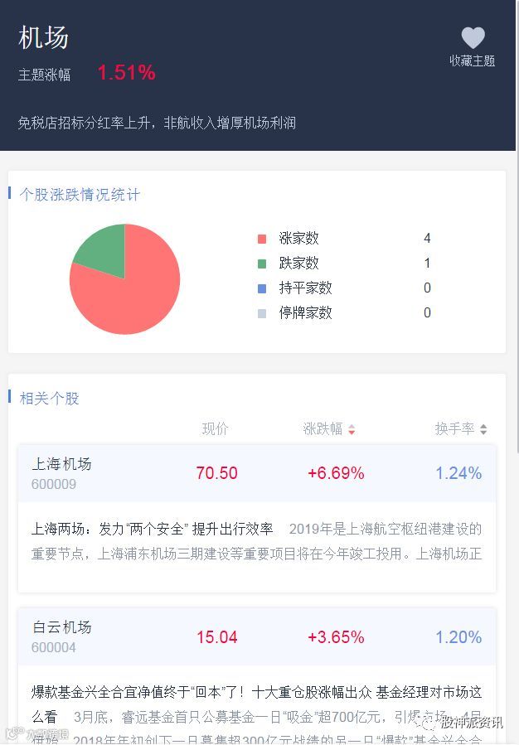Toggle blue 持平家数 legend marker

(262, 288)
